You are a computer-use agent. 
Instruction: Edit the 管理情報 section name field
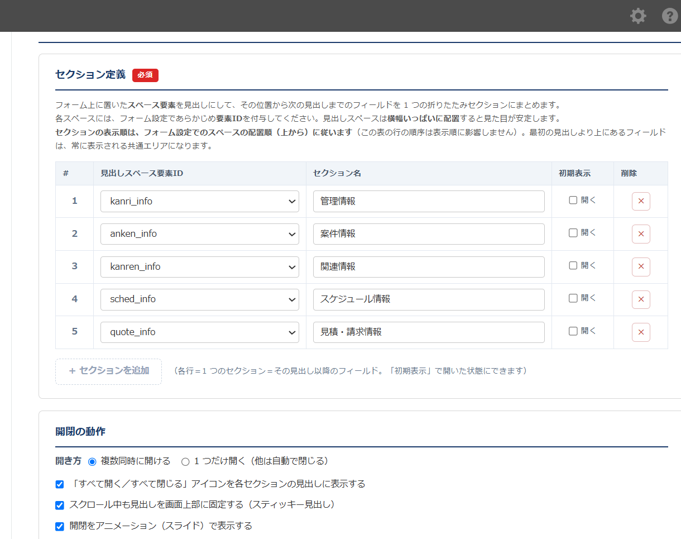429,202
